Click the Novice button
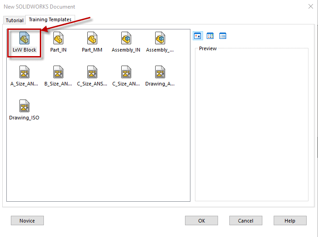The height and width of the screenshot is (237, 318). click(x=27, y=221)
